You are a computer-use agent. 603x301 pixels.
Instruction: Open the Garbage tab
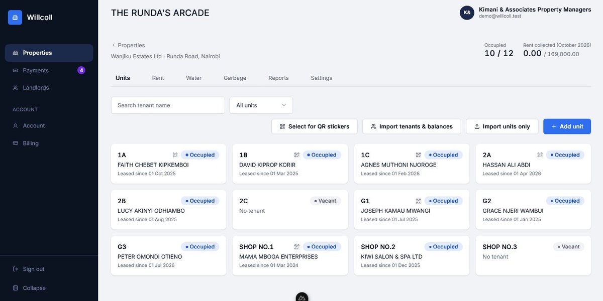point(235,78)
